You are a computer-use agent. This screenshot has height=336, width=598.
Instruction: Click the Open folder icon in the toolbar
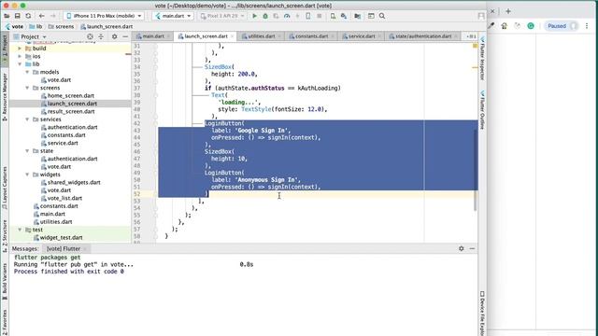click(x=7, y=16)
